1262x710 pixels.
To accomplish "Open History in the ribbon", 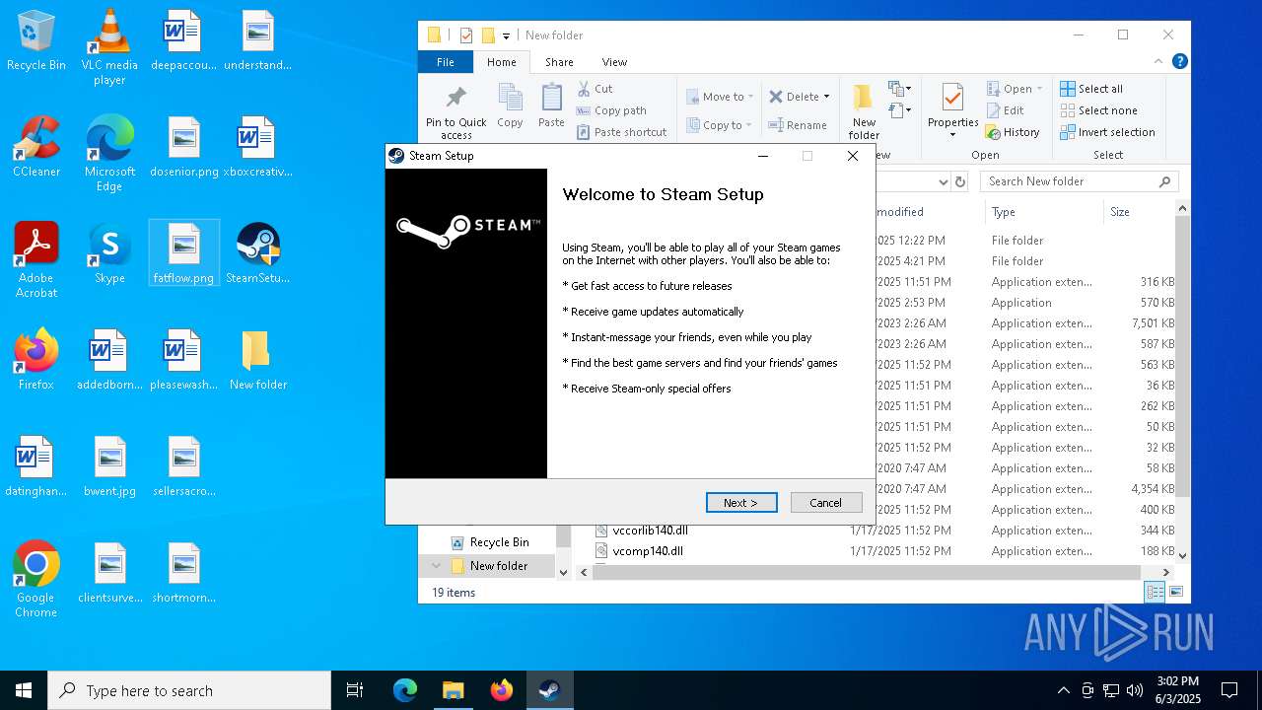I will coord(1013,132).
